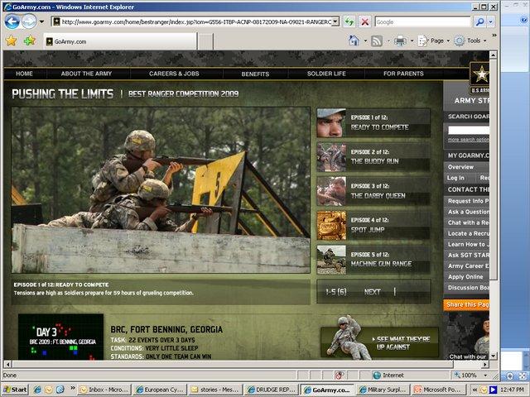
Task: Click Add to Favorites star-plus icon
Action: click(30, 41)
